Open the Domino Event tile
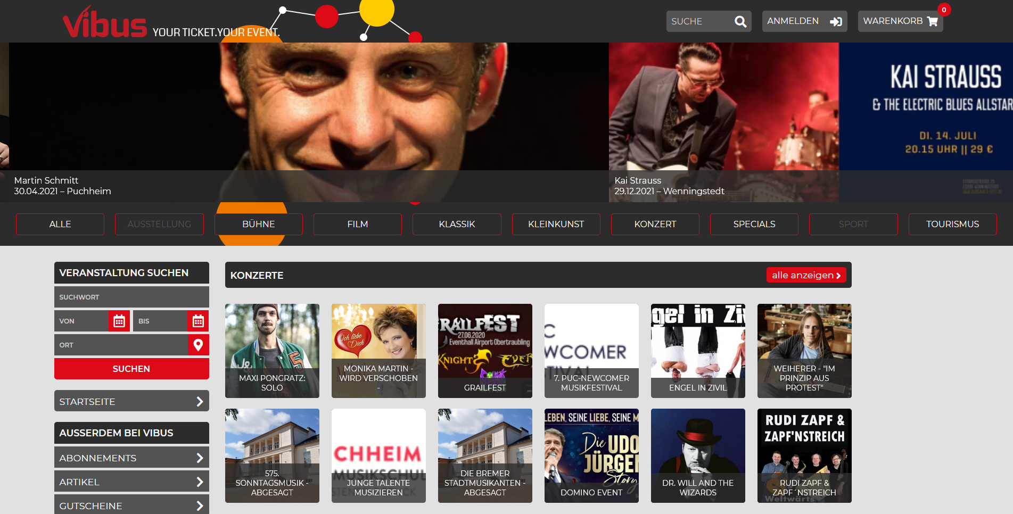 pos(591,455)
